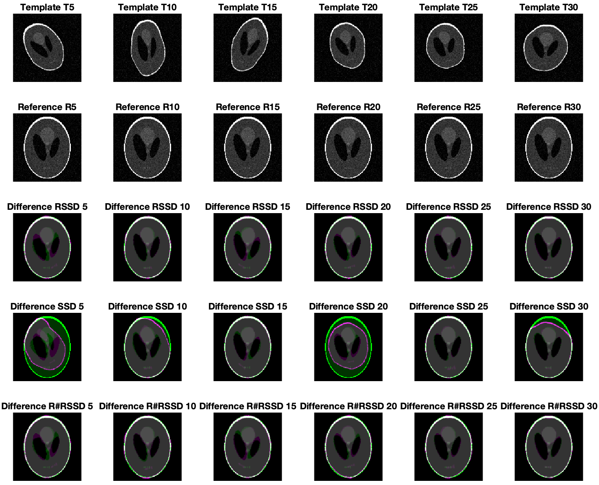
Task: Click the Template T5 phantom image
Action: click(47, 48)
